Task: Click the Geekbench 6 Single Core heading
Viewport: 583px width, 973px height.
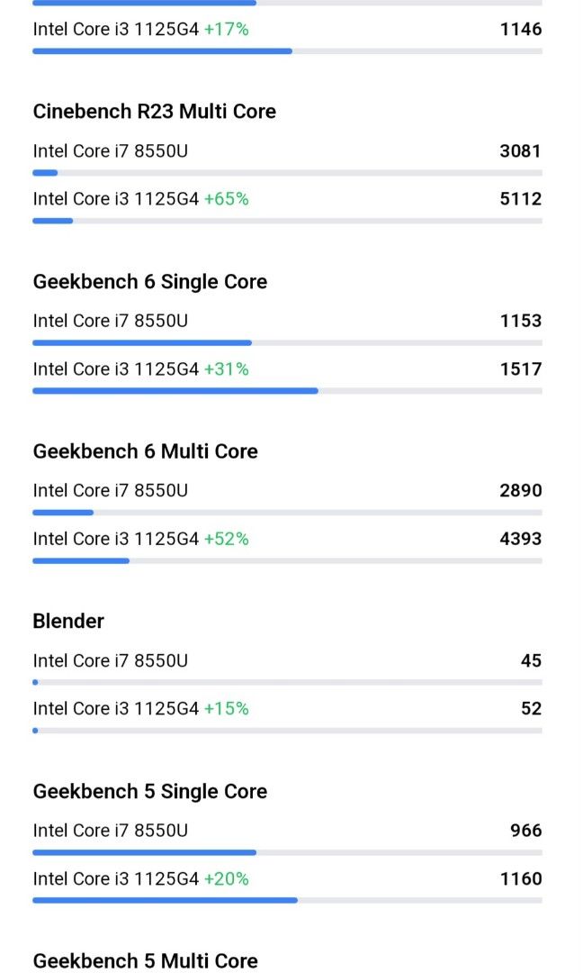Action: coord(149,282)
